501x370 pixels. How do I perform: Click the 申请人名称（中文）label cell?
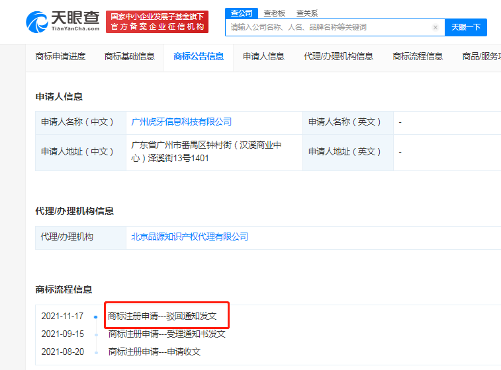point(81,123)
